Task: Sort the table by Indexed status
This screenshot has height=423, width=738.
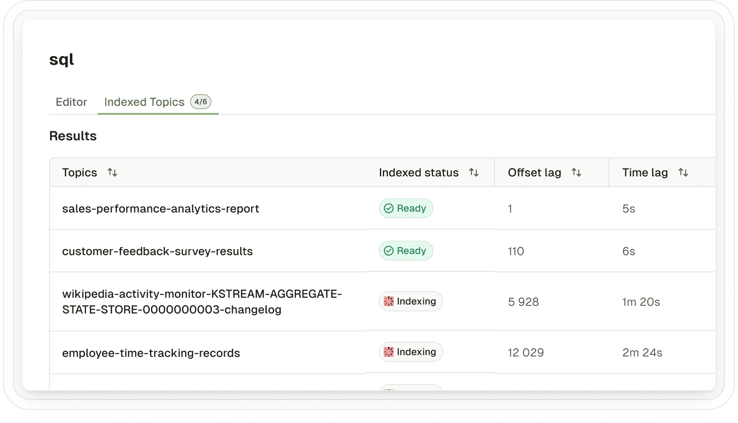Action: (x=474, y=173)
